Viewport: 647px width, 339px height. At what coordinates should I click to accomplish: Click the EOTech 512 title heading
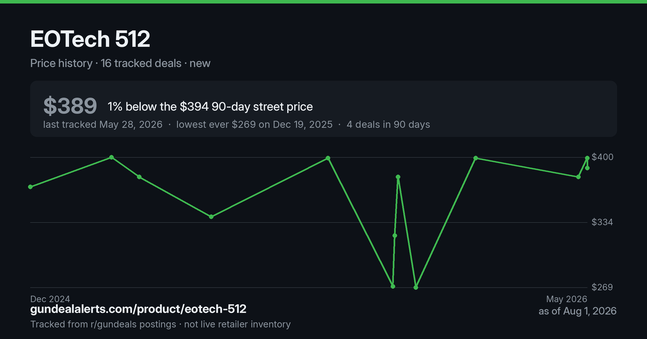click(90, 39)
